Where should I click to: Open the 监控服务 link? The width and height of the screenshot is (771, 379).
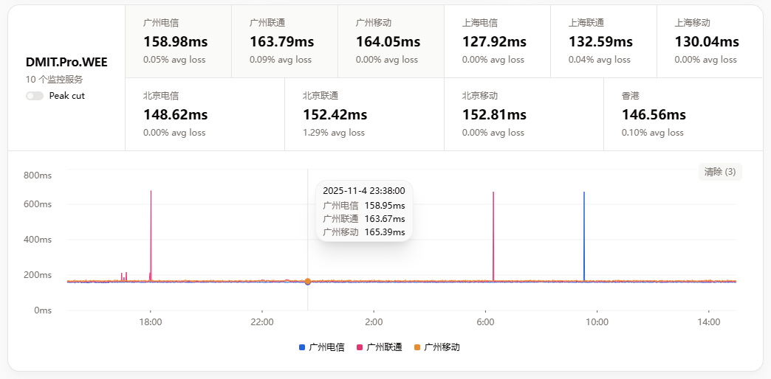click(x=65, y=80)
